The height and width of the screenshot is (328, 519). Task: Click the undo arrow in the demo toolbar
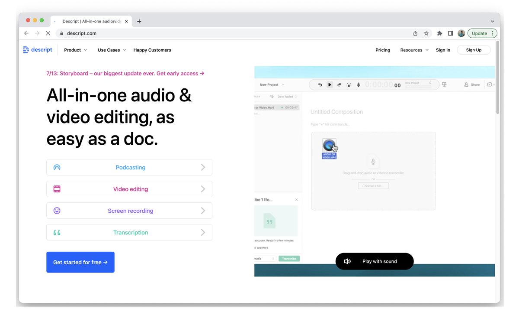coord(320,85)
